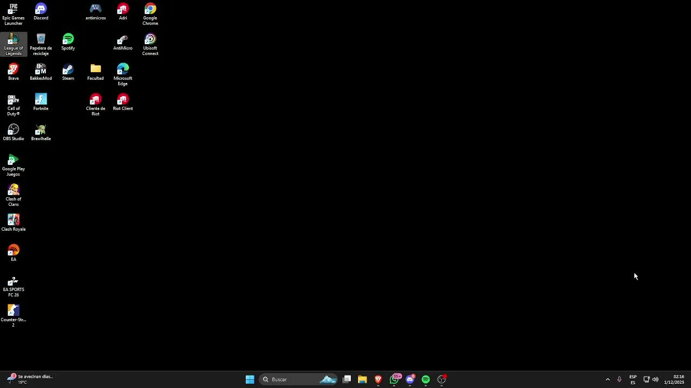Select the Call of Duty desktop icon
Viewport: 691px width, 388px height.
point(13,105)
